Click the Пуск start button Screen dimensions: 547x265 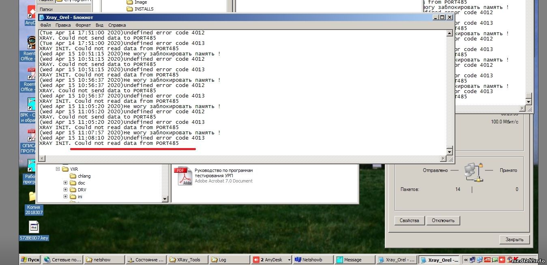tap(30, 260)
